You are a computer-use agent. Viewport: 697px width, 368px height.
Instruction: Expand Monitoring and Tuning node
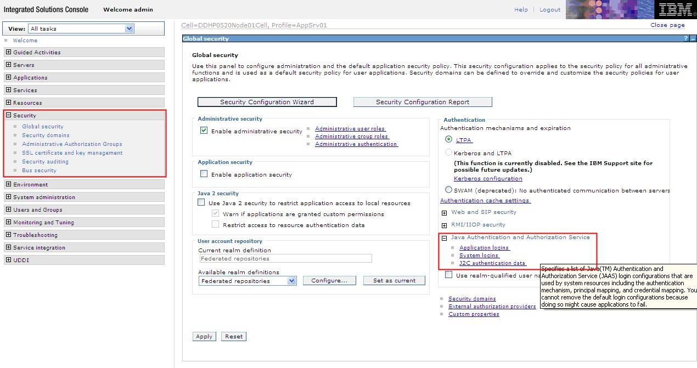click(8, 222)
